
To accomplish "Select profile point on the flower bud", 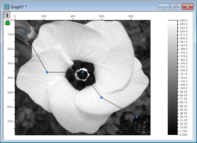I will pyautogui.click(x=25, y=32).
